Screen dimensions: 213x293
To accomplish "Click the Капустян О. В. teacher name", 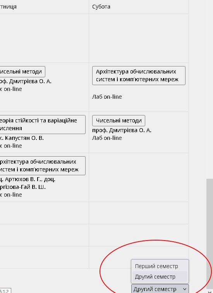I will coord(24,138).
